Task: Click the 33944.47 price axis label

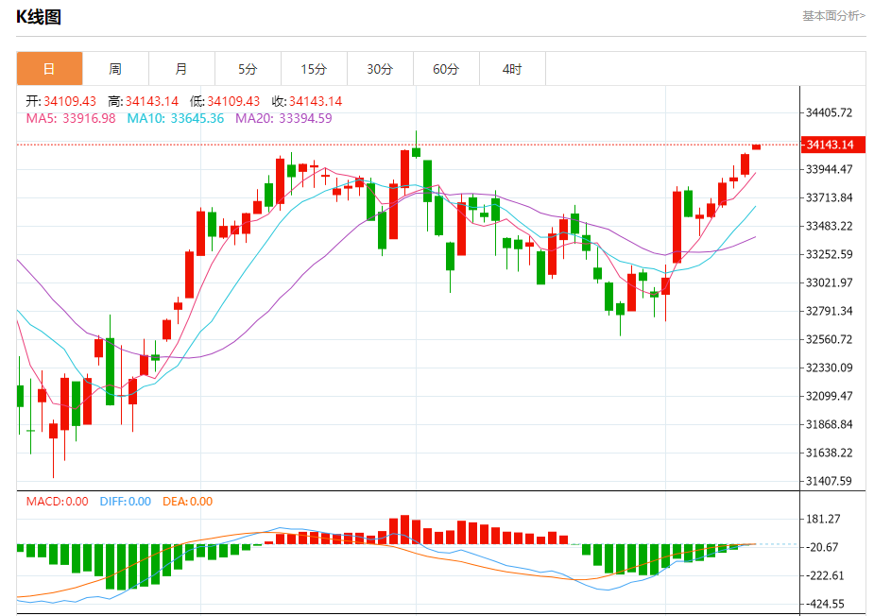Action: [x=830, y=169]
